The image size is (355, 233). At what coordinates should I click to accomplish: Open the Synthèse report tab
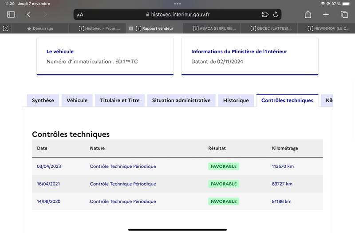[x=43, y=100]
